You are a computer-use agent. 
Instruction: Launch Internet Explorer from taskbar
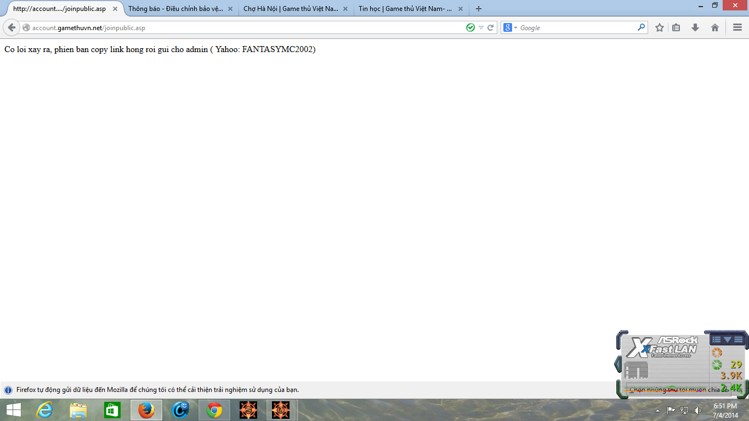coord(44,410)
